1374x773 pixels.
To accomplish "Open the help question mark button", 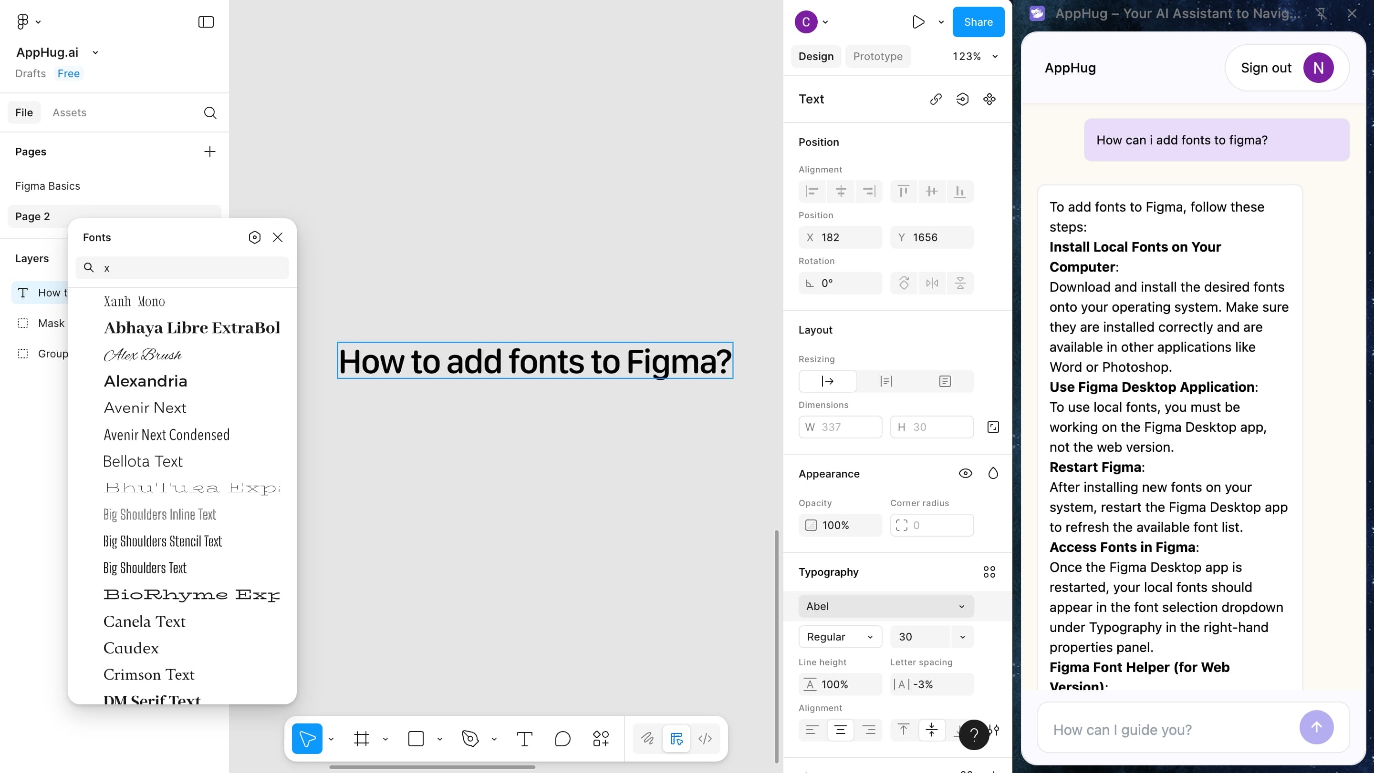I will pos(974,735).
